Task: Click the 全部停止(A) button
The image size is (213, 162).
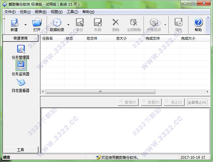Action: coord(197,102)
